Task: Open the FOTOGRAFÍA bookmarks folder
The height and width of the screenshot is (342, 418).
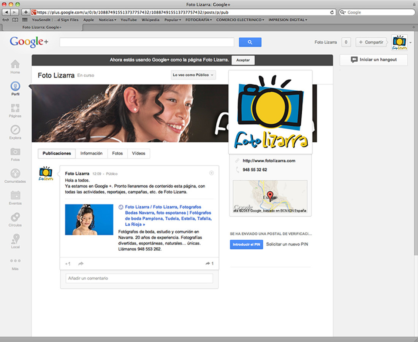Action: pos(199,20)
